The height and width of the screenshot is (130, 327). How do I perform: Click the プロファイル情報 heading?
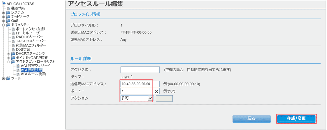tap(85, 14)
